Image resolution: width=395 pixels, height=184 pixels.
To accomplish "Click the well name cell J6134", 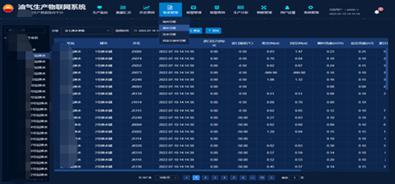I will [136, 94].
